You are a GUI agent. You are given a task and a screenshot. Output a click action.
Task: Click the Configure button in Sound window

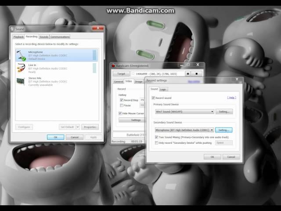point(24,127)
